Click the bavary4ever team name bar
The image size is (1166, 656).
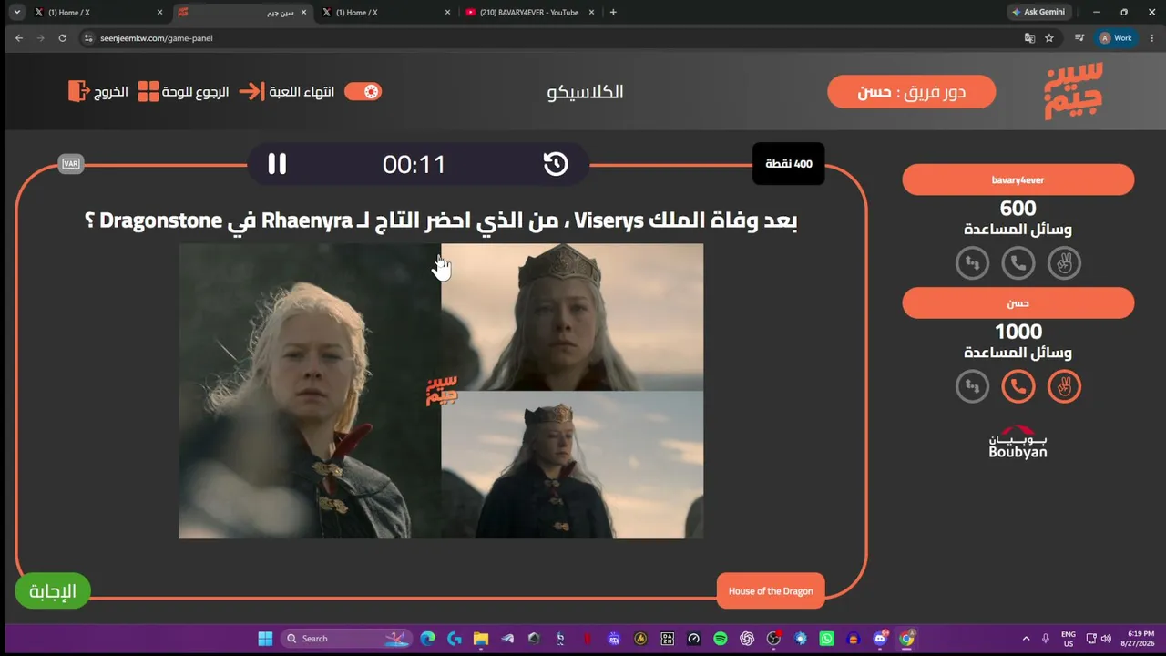[1018, 179]
